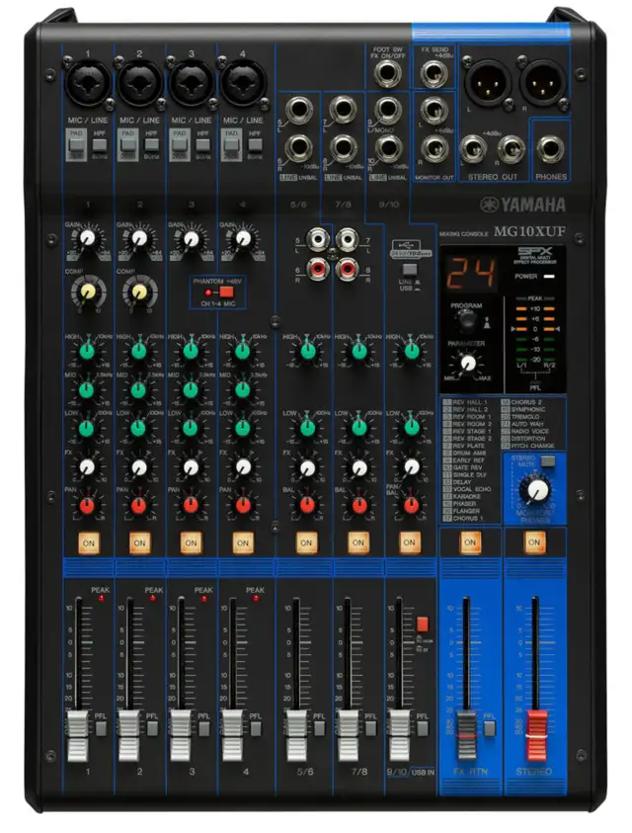This screenshot has width=632, height=833.
Task: Click the STEREO OUT right XLR connector
Action: pos(542,83)
